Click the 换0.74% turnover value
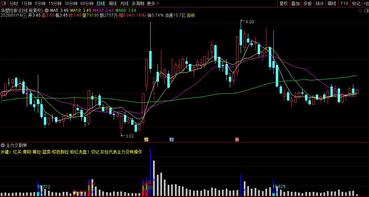 155,16
